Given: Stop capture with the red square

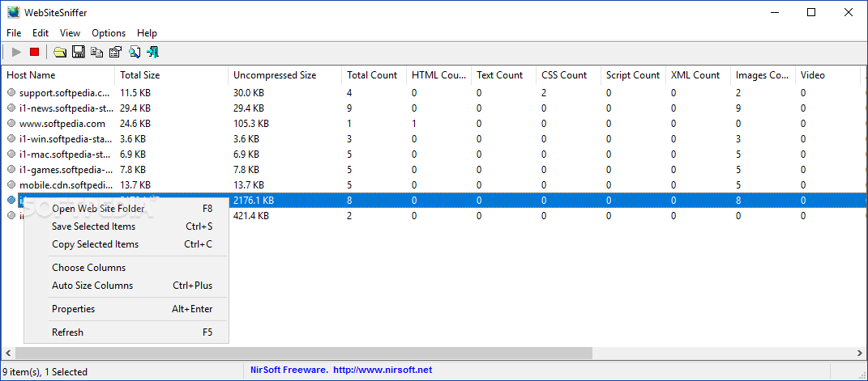Looking at the screenshot, I should pyautogui.click(x=34, y=53).
